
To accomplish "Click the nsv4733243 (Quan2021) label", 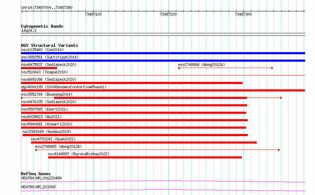I will (x=53, y=139).
